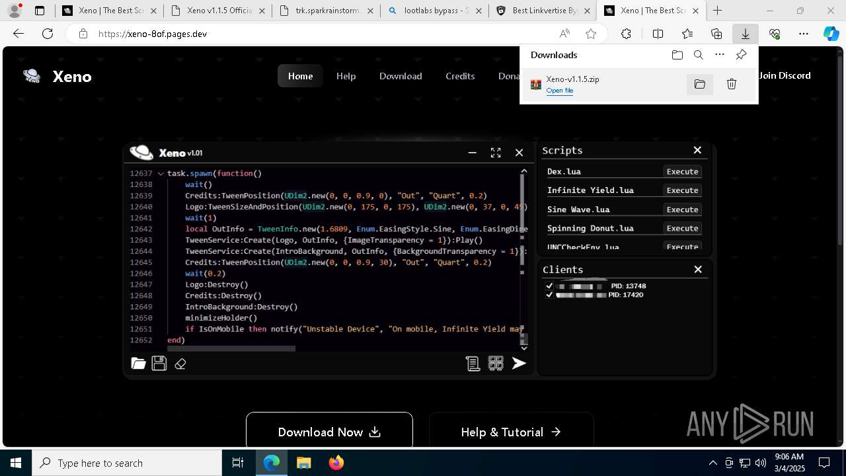Close the Clients panel
This screenshot has height=476, width=846.
point(698,269)
